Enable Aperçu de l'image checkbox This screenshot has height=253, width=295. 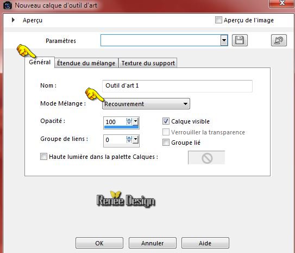pos(218,20)
